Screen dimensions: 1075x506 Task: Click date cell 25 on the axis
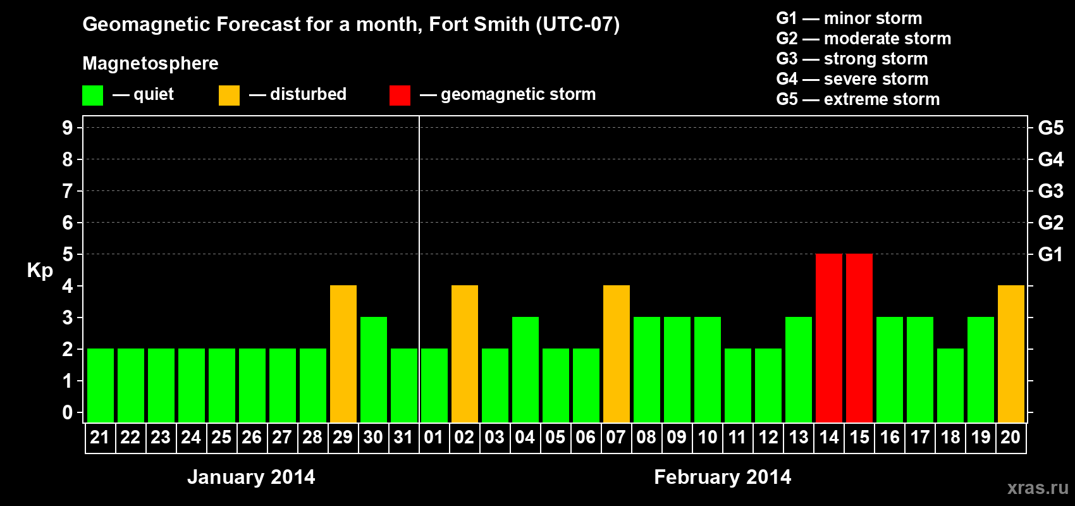222,438
